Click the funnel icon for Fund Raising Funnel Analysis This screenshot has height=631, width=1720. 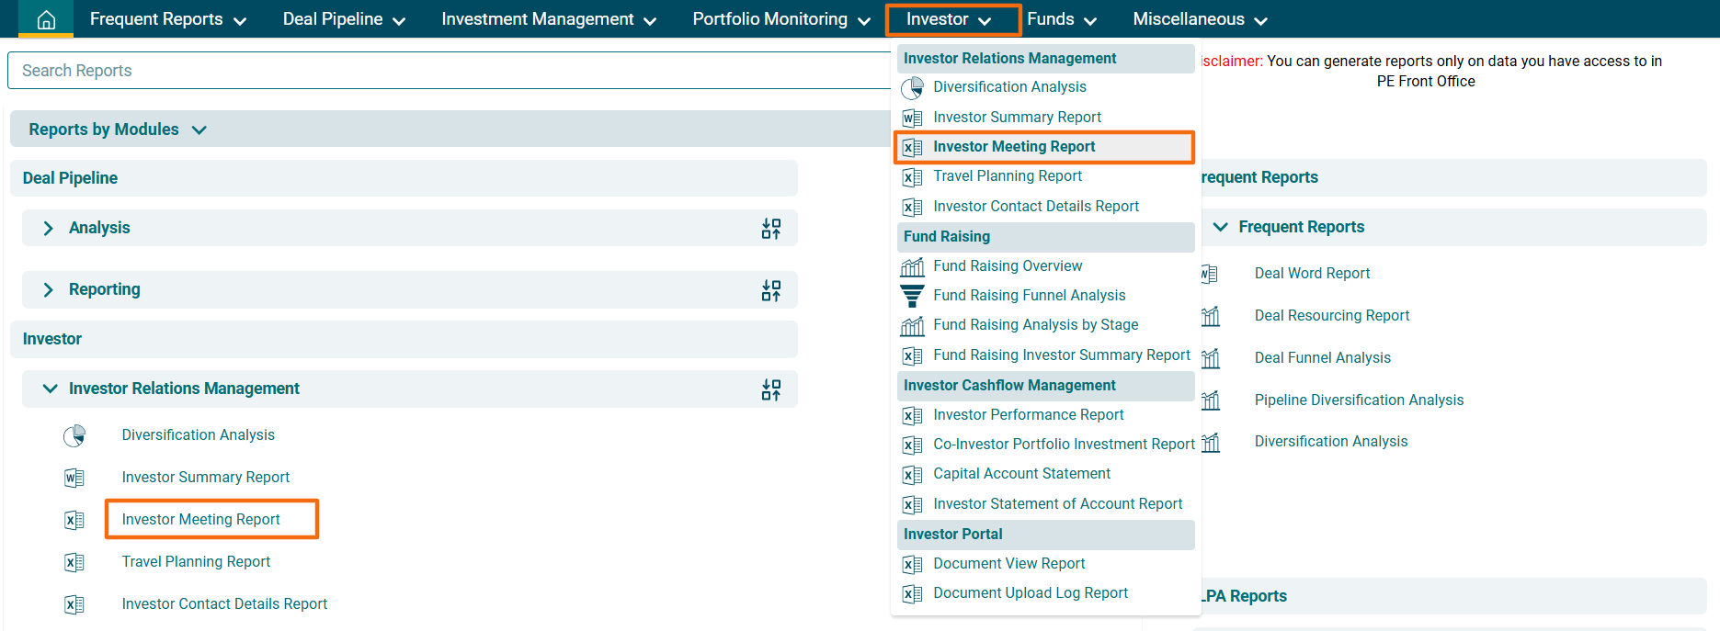click(912, 296)
